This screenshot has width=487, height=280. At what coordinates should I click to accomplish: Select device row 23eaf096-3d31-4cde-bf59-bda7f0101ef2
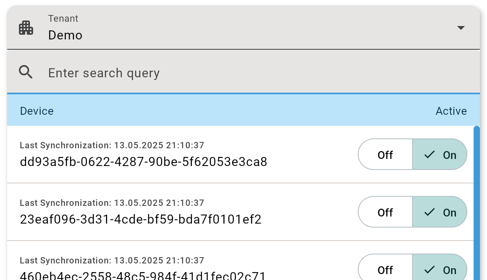click(x=141, y=219)
